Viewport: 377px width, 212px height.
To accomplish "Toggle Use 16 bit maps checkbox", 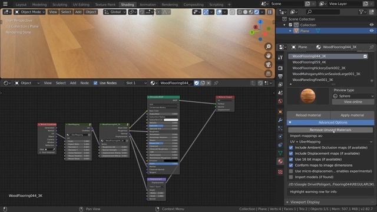I will point(291,160).
